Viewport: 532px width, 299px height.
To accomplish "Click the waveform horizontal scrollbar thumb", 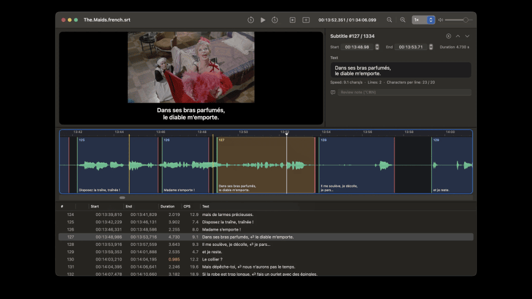I will coord(122,198).
